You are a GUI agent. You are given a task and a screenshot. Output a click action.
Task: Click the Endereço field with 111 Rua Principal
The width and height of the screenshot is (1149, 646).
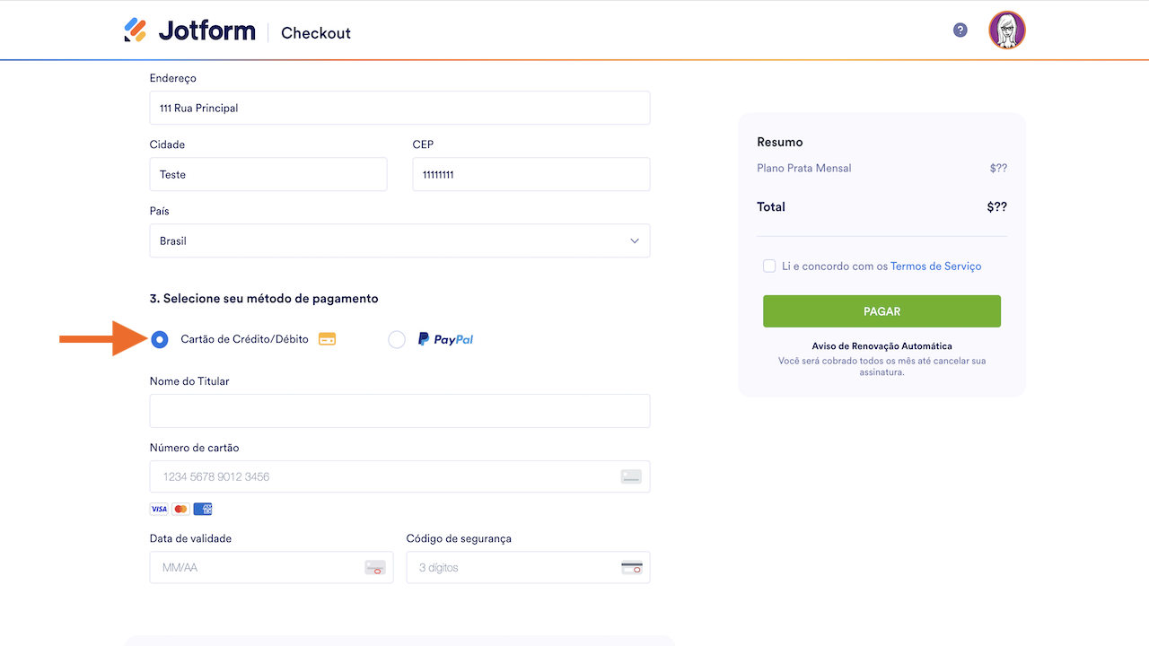coord(399,108)
